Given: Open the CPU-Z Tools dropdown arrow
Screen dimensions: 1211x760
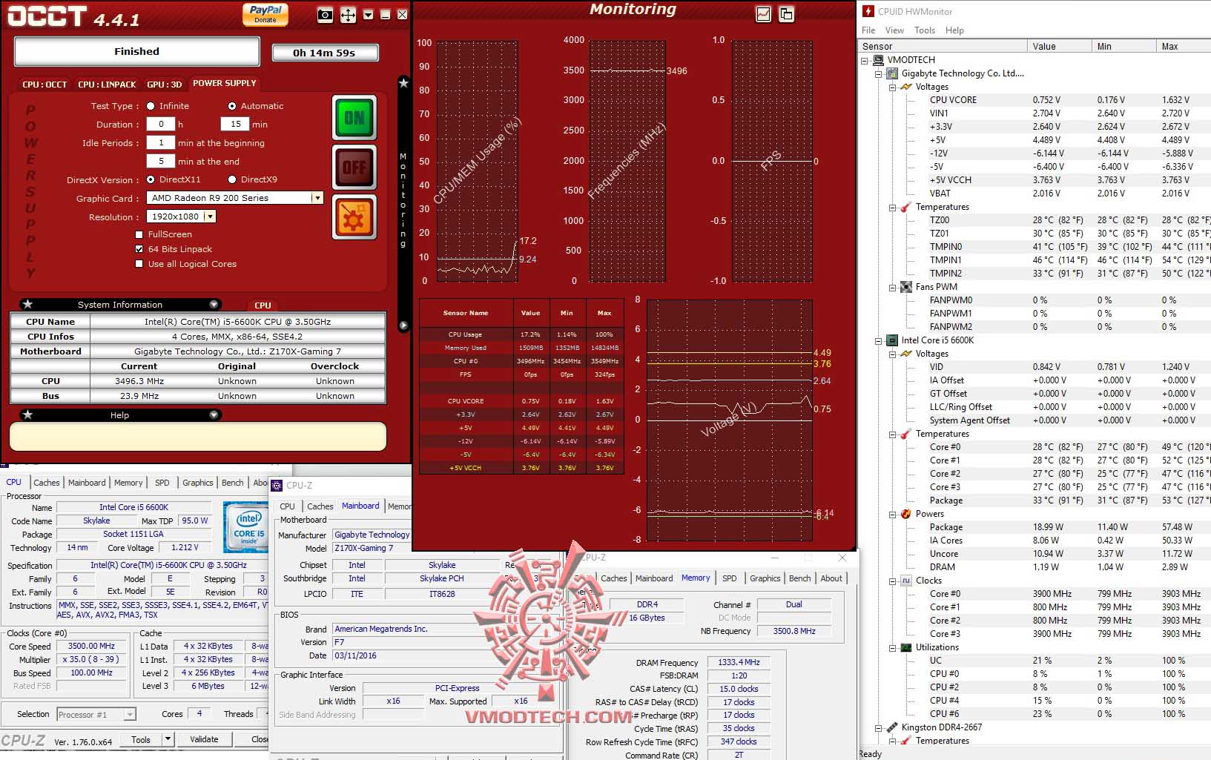Looking at the screenshot, I should (x=168, y=738).
